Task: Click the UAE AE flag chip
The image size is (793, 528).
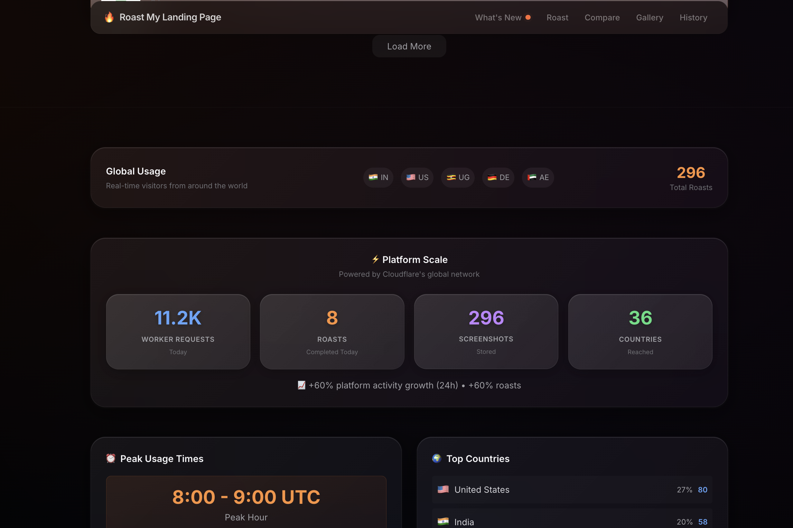Action: pyautogui.click(x=538, y=178)
